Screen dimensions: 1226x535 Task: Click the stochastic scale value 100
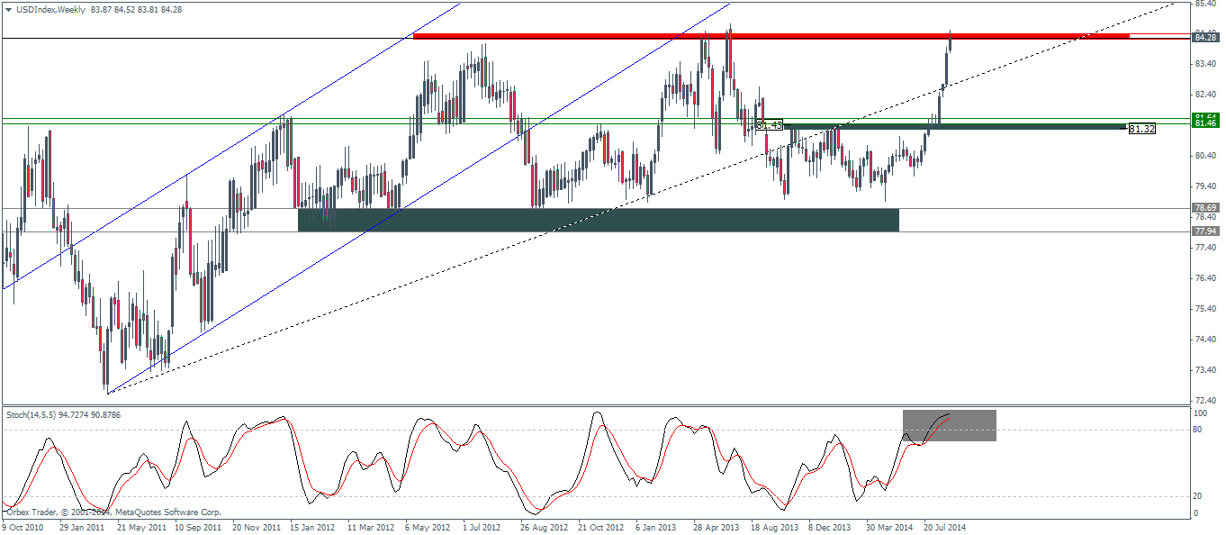coord(1201,413)
